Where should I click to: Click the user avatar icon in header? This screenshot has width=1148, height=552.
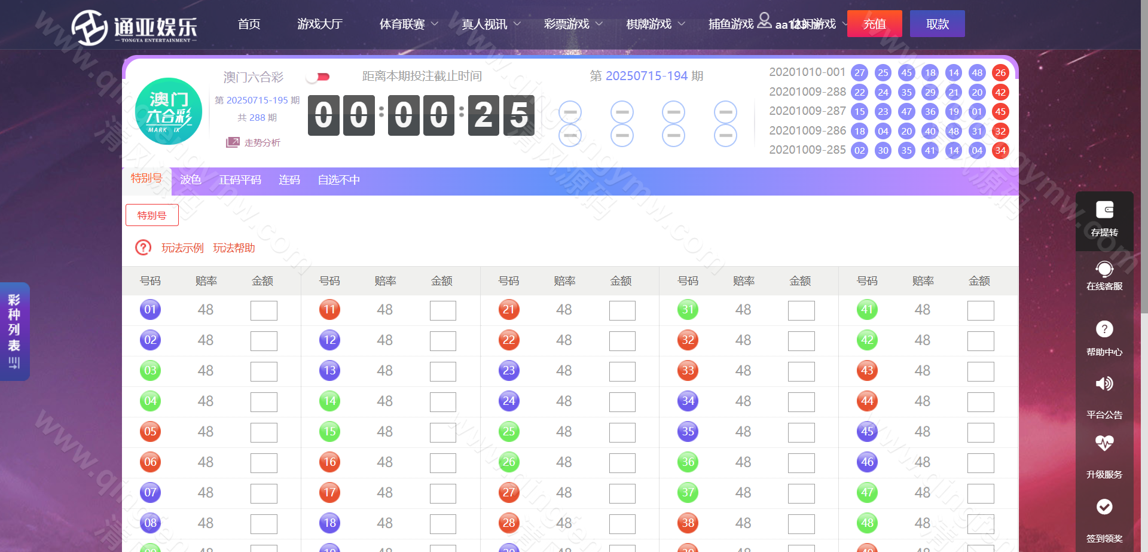pos(764,20)
